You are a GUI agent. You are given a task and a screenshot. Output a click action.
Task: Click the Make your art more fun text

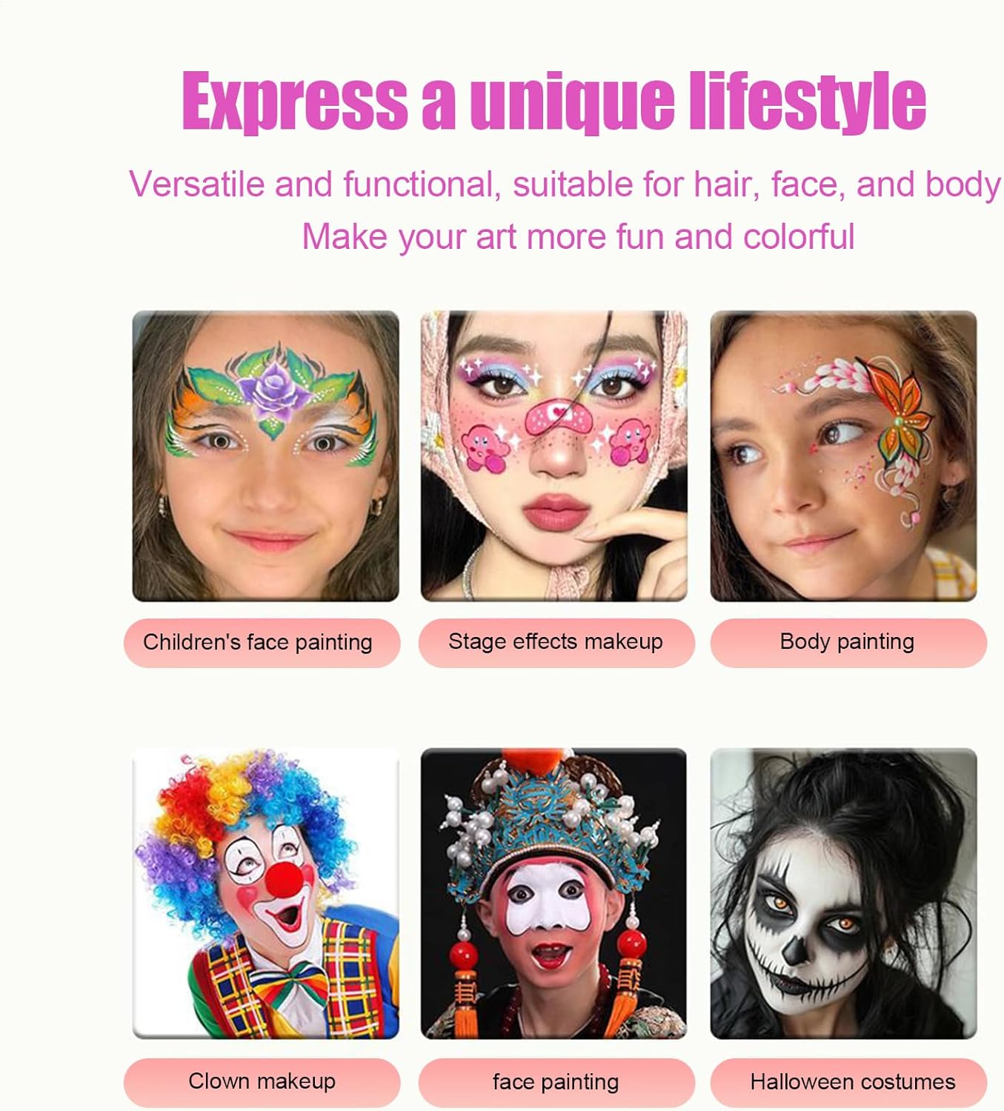coord(578,237)
